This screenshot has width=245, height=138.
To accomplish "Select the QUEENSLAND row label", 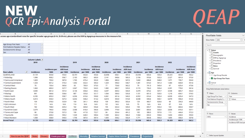I will [9, 75].
